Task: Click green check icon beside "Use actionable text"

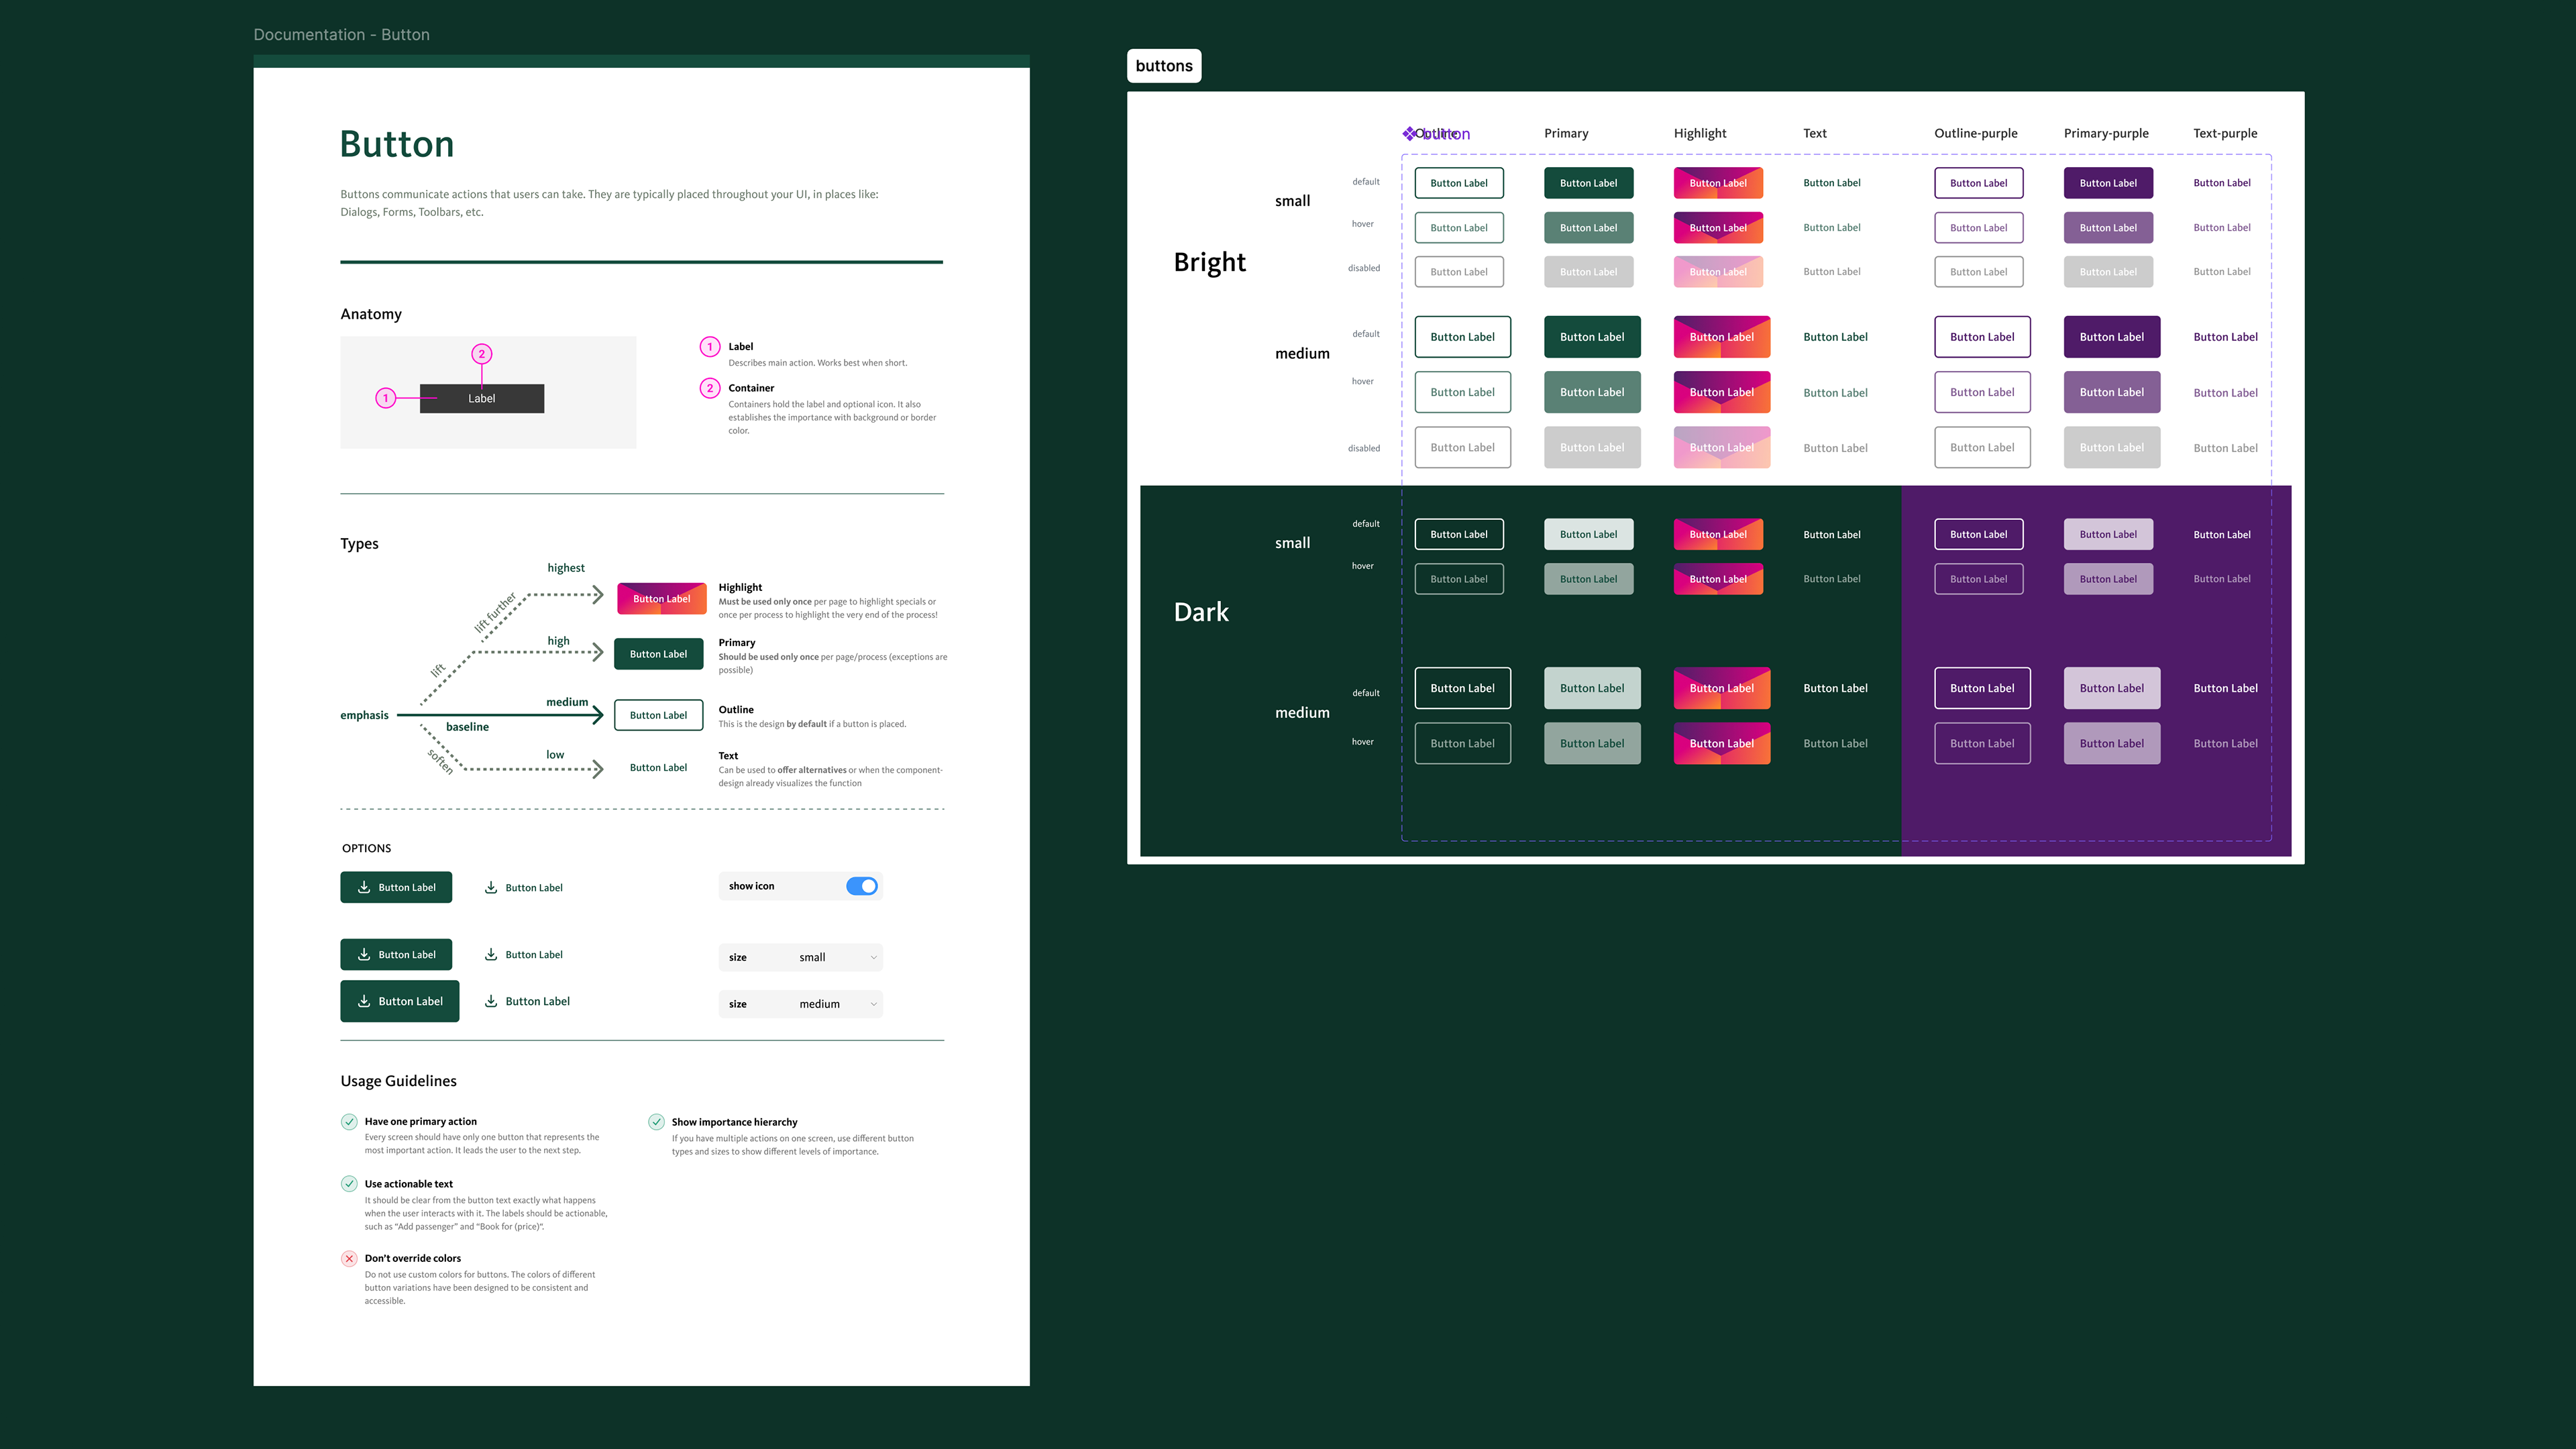Action: [x=349, y=1183]
